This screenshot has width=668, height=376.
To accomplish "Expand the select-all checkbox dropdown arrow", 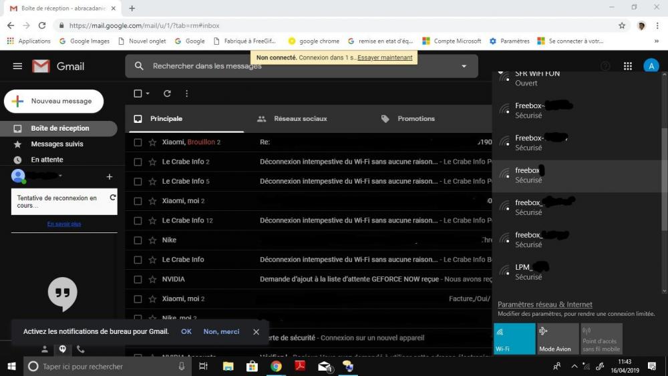I will pyautogui.click(x=148, y=93).
